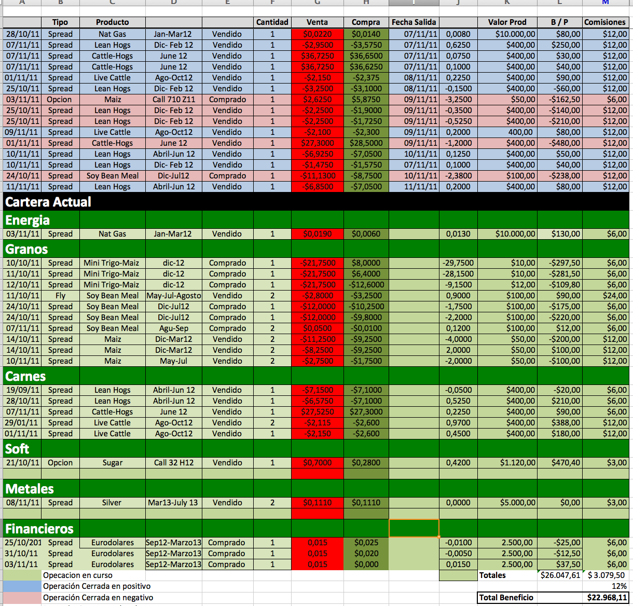633x606 pixels.
Task: Click the '$26.047,61' totals cell
Action: [559, 575]
